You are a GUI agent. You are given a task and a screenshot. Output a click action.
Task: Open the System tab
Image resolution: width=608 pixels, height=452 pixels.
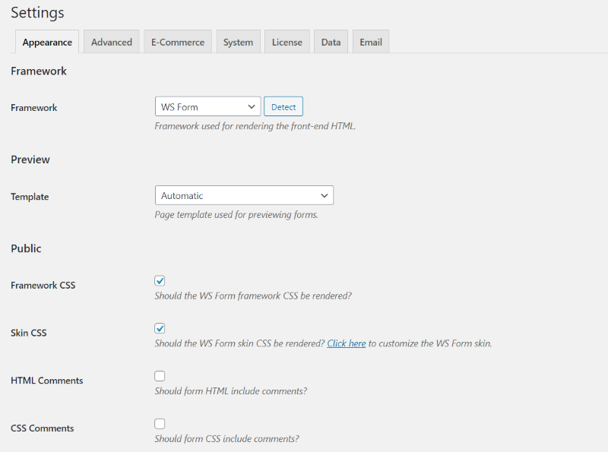238,42
